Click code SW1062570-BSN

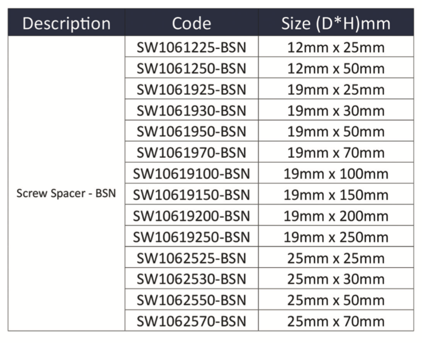[x=191, y=322]
